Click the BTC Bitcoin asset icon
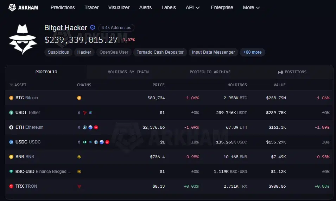This screenshot has height=201, width=336. coord(11,98)
